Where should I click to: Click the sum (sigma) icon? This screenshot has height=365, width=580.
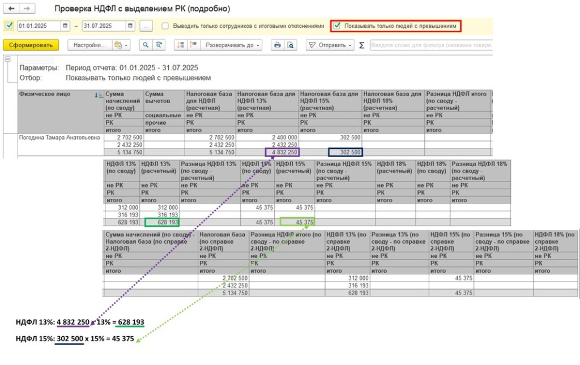(361, 45)
